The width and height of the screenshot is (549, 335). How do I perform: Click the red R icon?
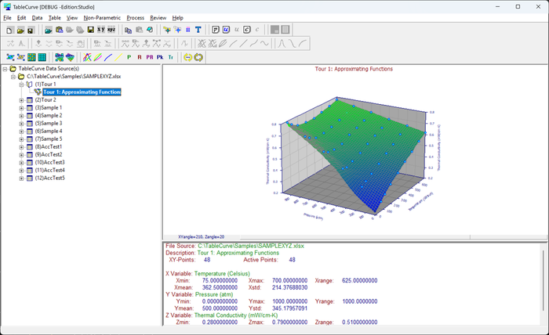click(x=140, y=57)
